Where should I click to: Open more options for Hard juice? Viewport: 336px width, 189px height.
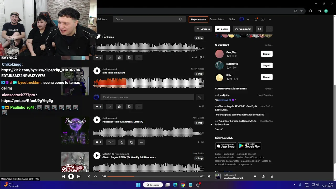(x=139, y=57)
